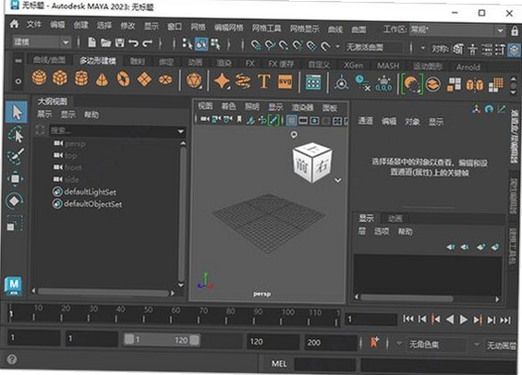The width and height of the screenshot is (522, 375).
Task: Click the MEL command input field
Action: point(324,364)
